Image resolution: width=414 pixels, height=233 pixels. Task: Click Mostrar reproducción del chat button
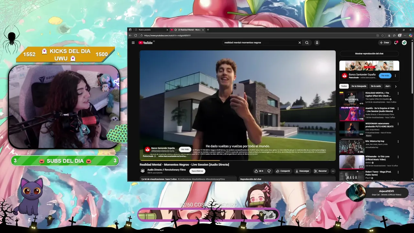369,54
